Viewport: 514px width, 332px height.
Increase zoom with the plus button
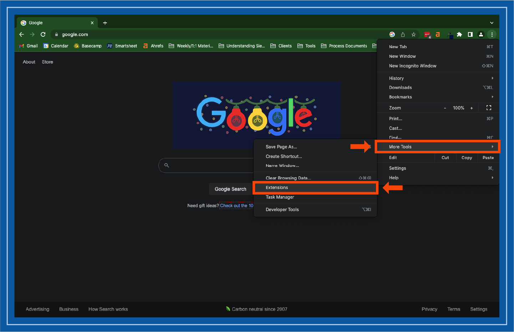[472, 108]
